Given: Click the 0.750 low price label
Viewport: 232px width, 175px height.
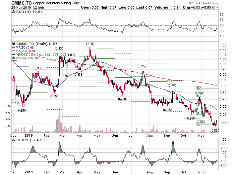Looking at the screenshot, I should [x=55, y=96].
